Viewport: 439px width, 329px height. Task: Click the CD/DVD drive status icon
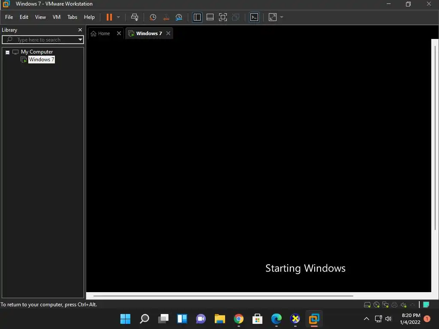[x=376, y=305]
